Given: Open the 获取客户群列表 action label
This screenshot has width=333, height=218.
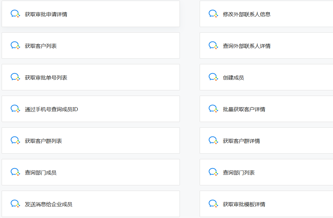Looking at the screenshot, I should (43, 141).
